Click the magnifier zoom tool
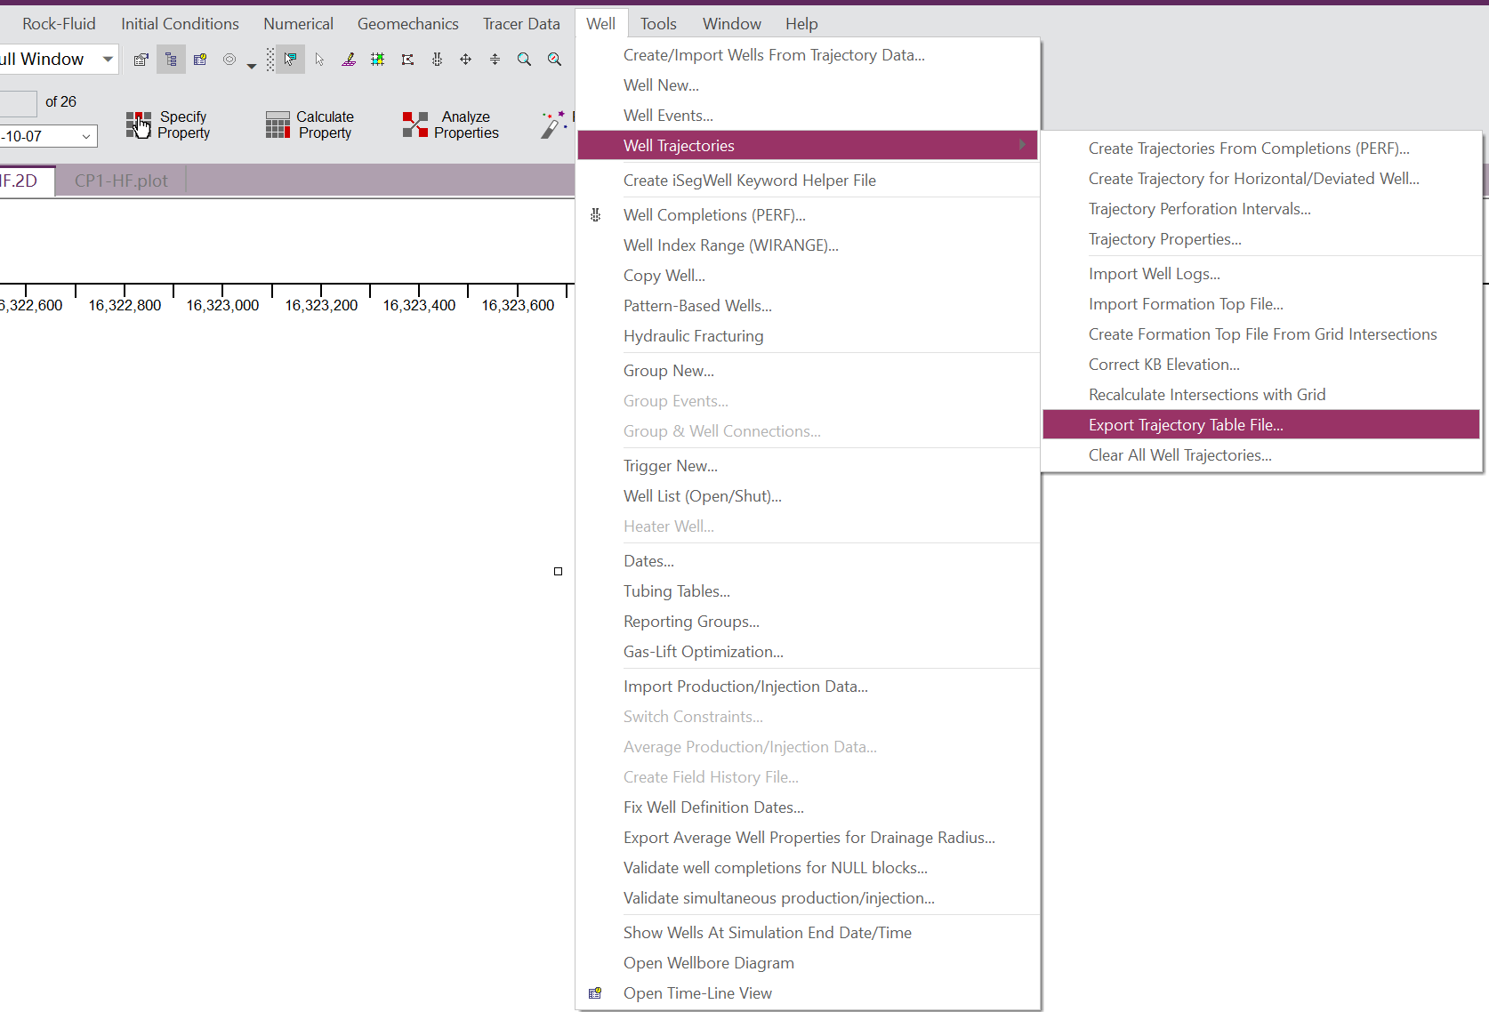The width and height of the screenshot is (1489, 1012). pyautogui.click(x=525, y=60)
